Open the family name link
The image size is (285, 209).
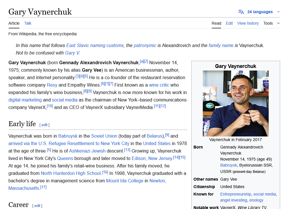[x=221, y=46]
